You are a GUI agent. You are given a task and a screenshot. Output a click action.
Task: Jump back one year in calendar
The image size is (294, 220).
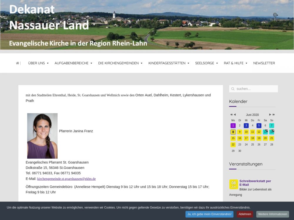pos(231,115)
